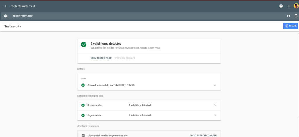Open the user account avatar
The width and height of the screenshot is (299, 137).
coord(296,6)
